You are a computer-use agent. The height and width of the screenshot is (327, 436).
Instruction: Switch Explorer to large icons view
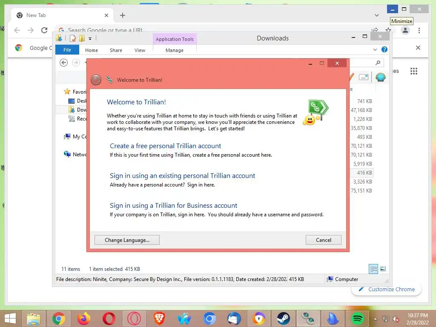pyautogui.click(x=383, y=269)
